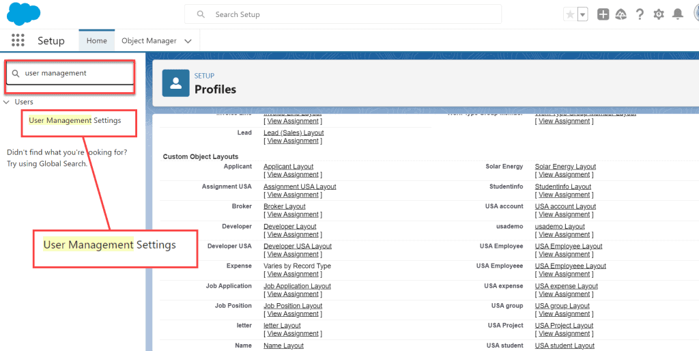
Task: Click View Assignment under USA group Layout
Action: tap(565, 314)
